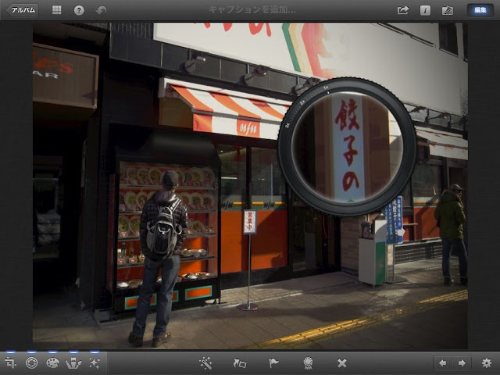This screenshot has width=500, height=375.
Task: Undo the last edit
Action: click(x=101, y=10)
